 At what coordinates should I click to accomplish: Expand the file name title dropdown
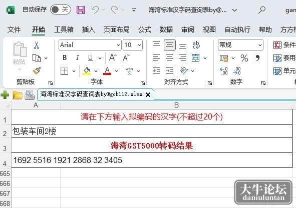click(234, 10)
